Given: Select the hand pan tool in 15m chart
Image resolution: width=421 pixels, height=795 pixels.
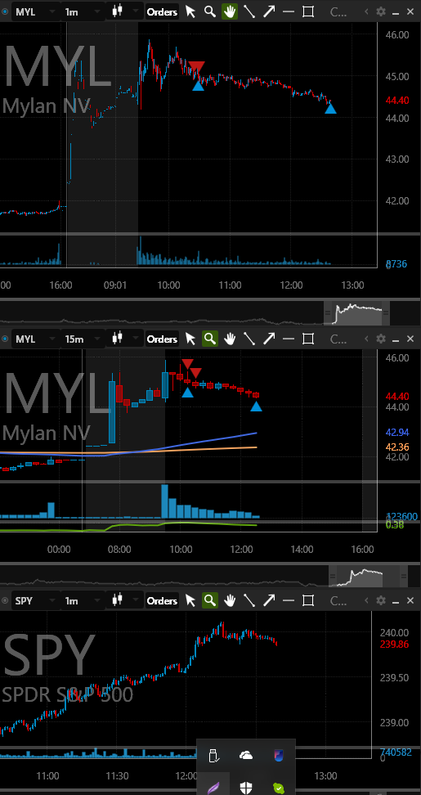Looking at the screenshot, I should tap(230, 339).
